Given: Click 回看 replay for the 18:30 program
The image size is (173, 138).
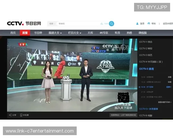Looking at the screenshot, I should pyautogui.click(x=170, y=82).
